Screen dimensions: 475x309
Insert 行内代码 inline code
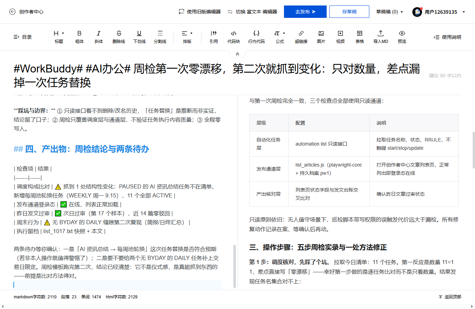pyautogui.click(x=256, y=37)
